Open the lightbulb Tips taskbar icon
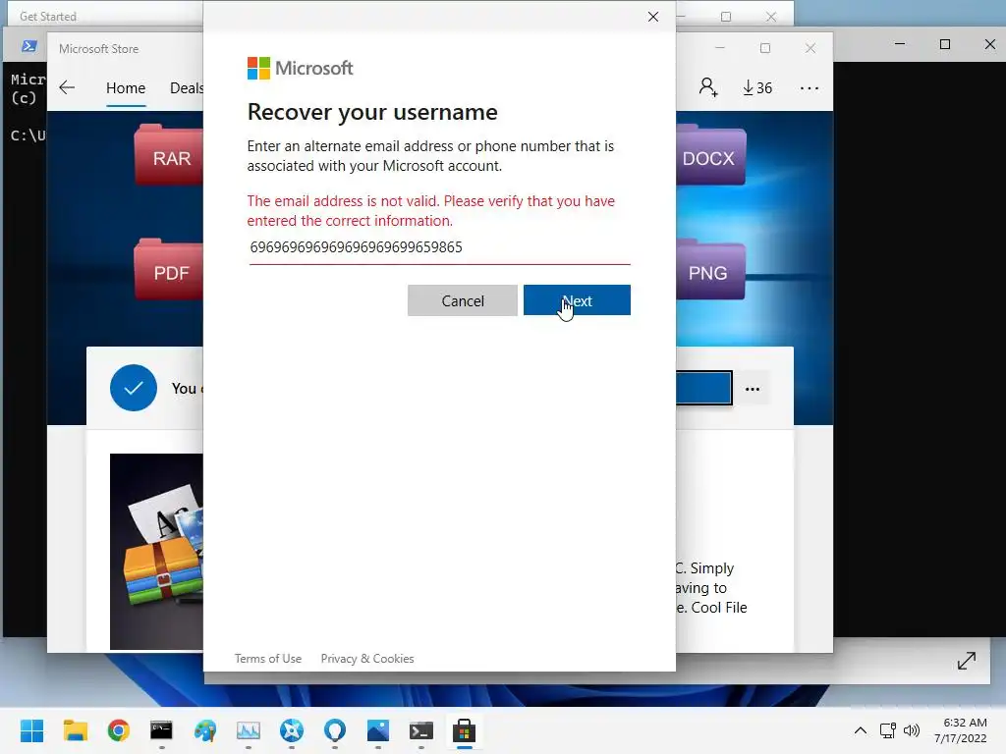The width and height of the screenshot is (1006, 754). pos(335,730)
